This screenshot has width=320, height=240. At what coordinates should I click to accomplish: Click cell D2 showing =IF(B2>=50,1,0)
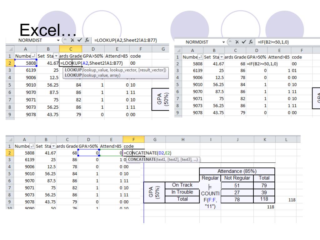pyautogui.click(x=257, y=64)
